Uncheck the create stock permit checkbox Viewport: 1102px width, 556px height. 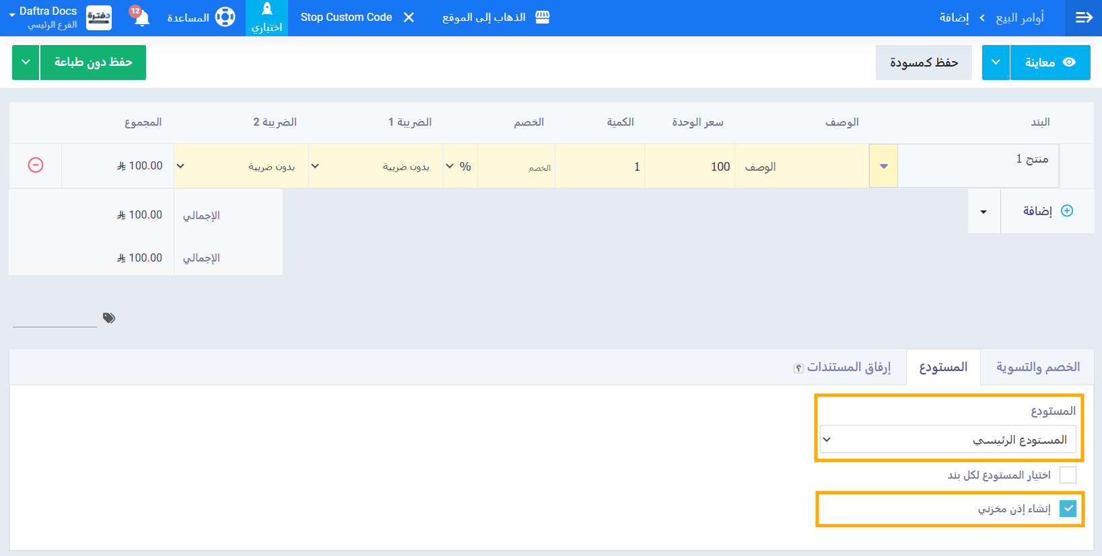click(1067, 509)
